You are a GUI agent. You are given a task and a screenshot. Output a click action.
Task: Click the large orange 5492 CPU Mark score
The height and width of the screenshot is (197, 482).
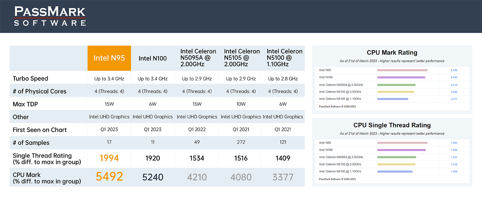tap(109, 177)
